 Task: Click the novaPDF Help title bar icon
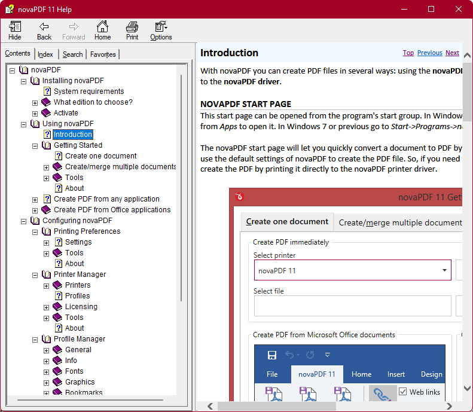tap(10, 9)
